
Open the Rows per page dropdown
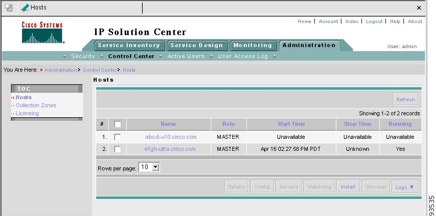click(149, 167)
